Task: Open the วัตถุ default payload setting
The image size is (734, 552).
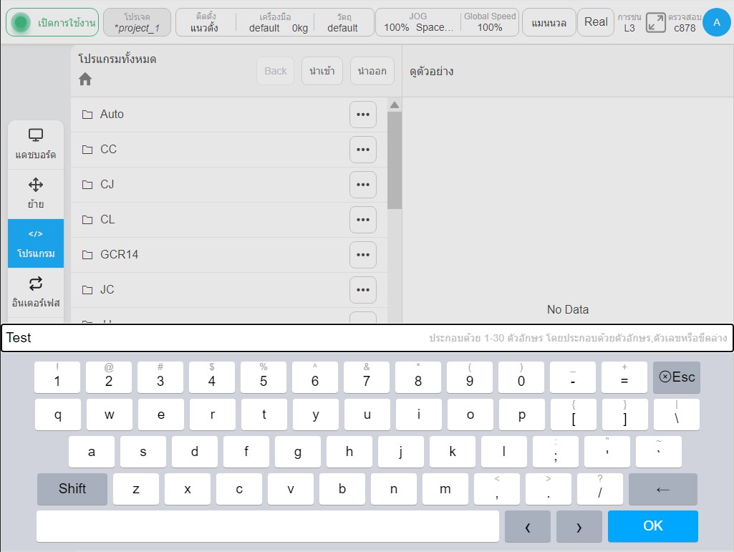Action: click(343, 22)
